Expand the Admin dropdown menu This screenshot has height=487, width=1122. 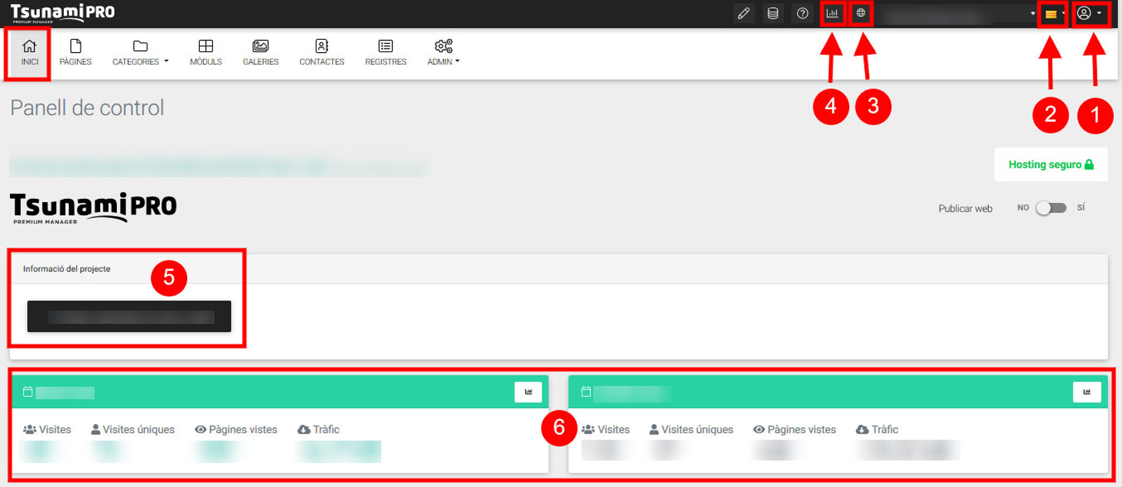[443, 52]
